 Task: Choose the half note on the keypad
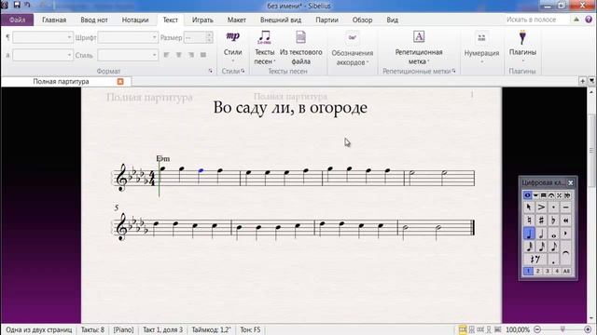[541, 234]
